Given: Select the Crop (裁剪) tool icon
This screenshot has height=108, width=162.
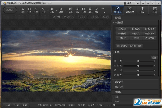Looking at the screenshot, I should [52, 10].
